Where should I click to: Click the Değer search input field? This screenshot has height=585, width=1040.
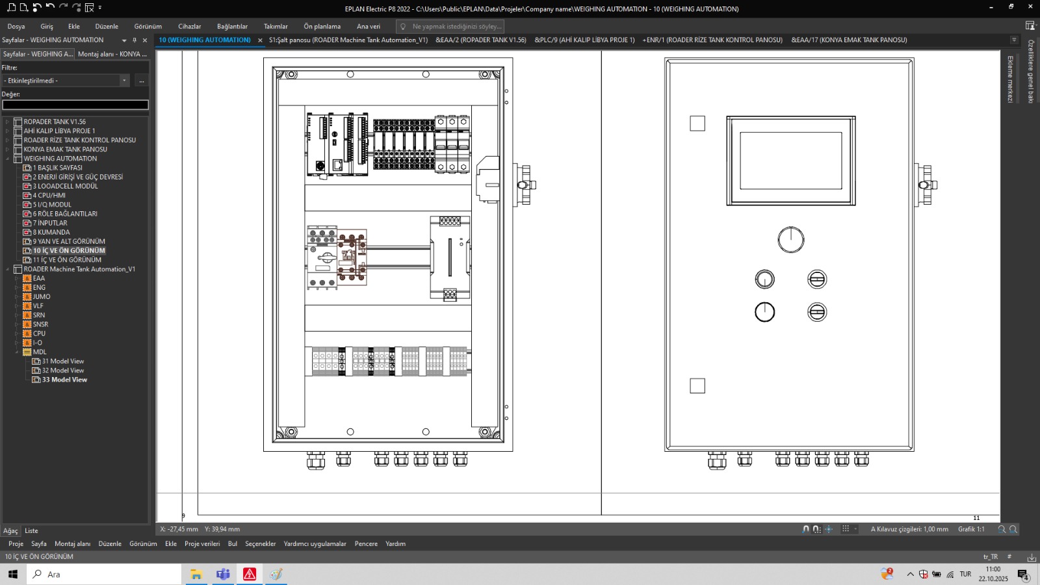[x=75, y=105]
